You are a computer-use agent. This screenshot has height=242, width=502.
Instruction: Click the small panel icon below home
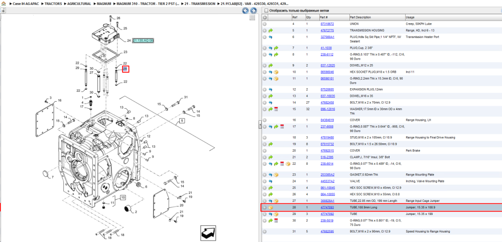(x=3, y=11)
